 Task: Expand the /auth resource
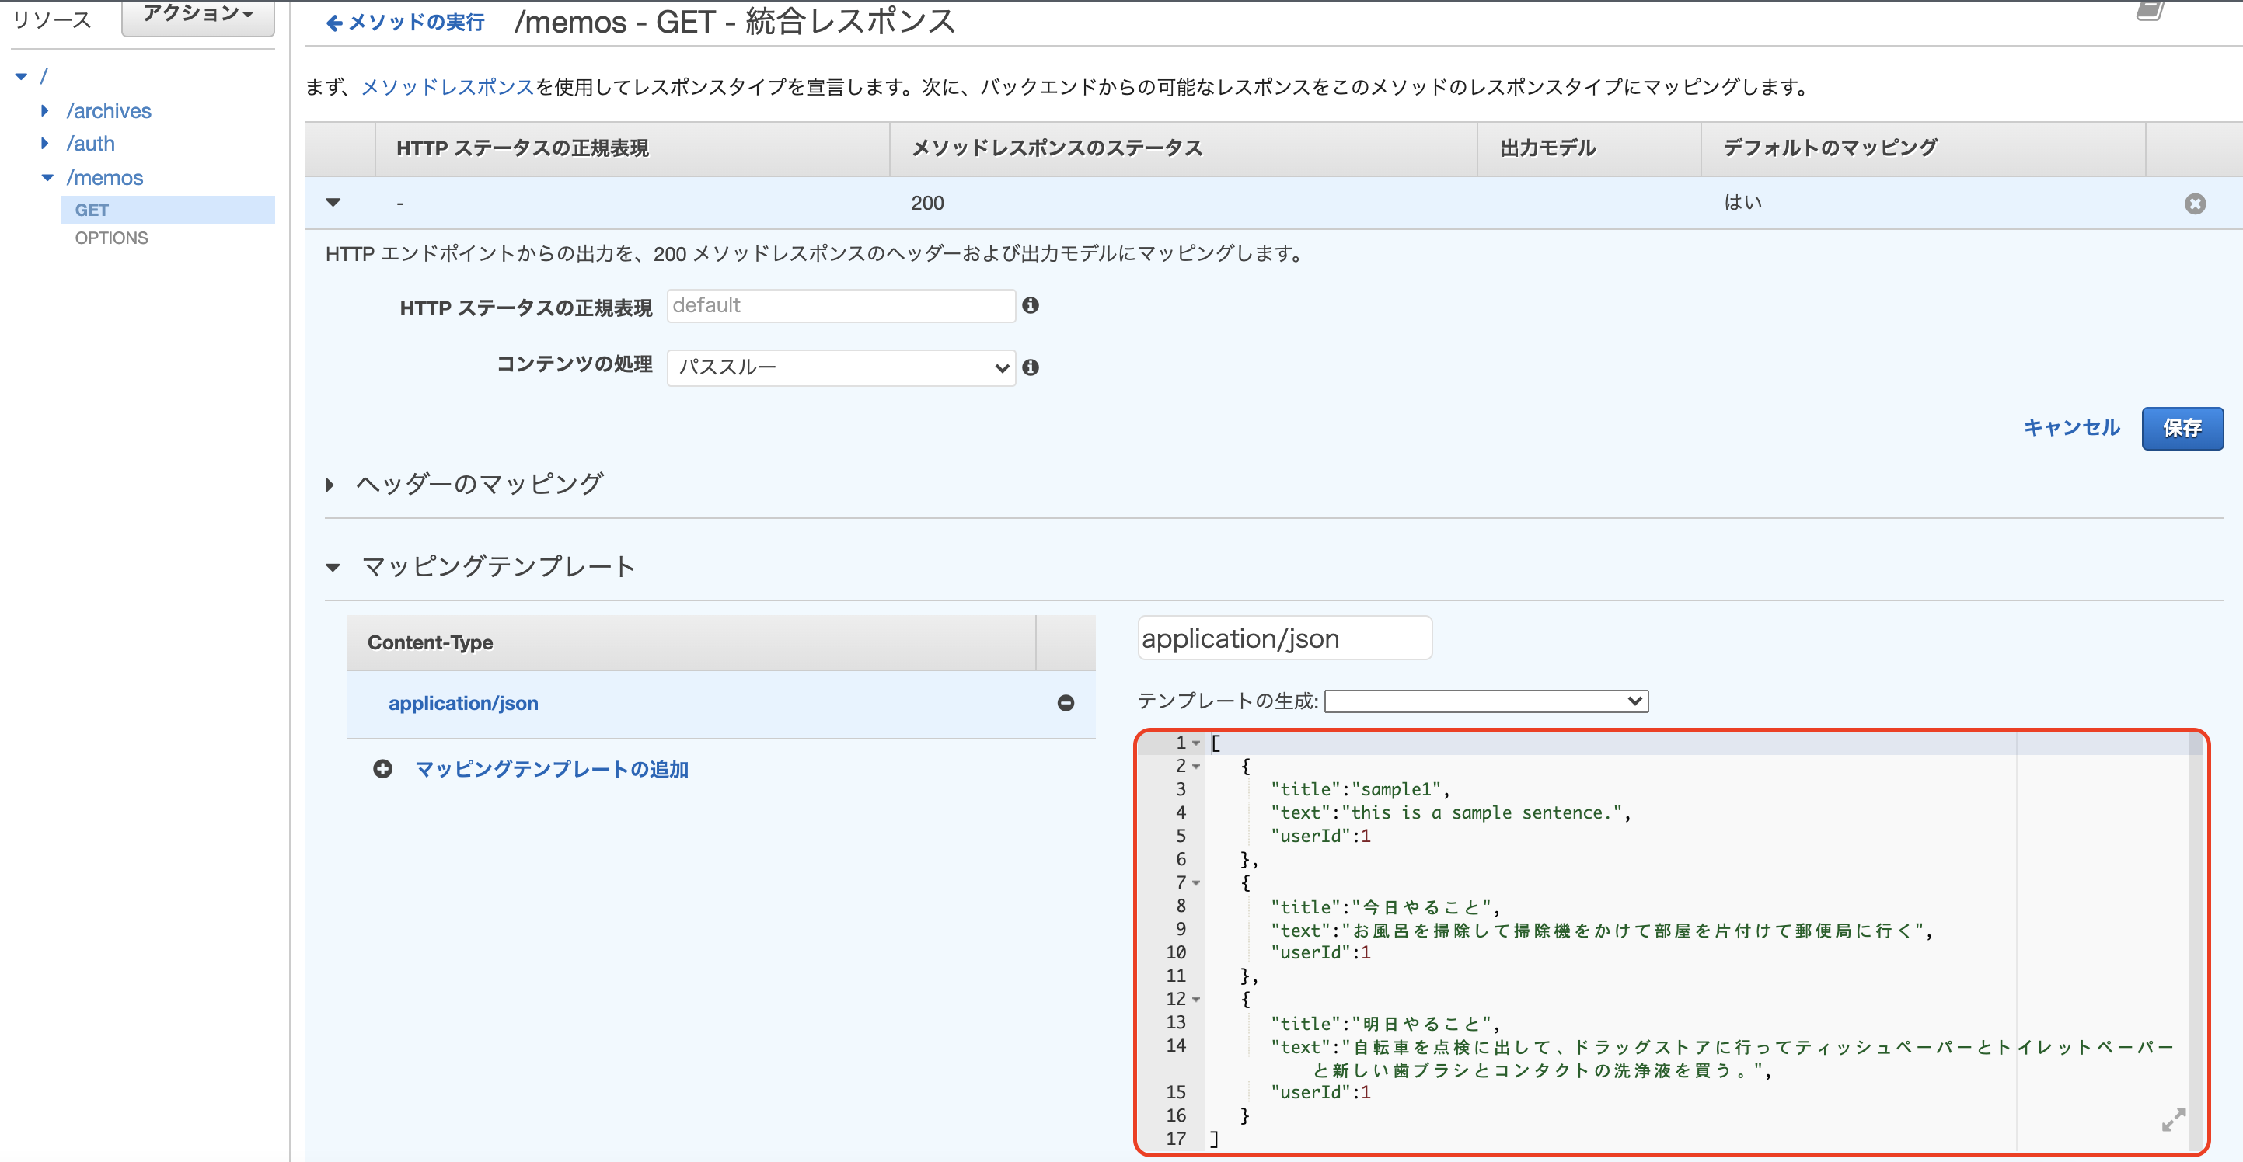coord(45,143)
